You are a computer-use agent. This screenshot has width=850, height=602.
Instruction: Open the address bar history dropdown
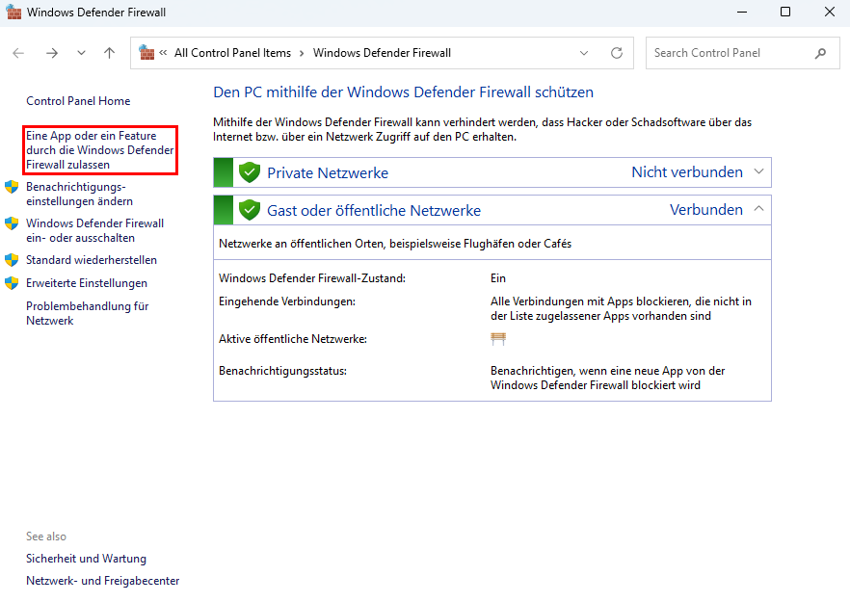[x=584, y=53]
